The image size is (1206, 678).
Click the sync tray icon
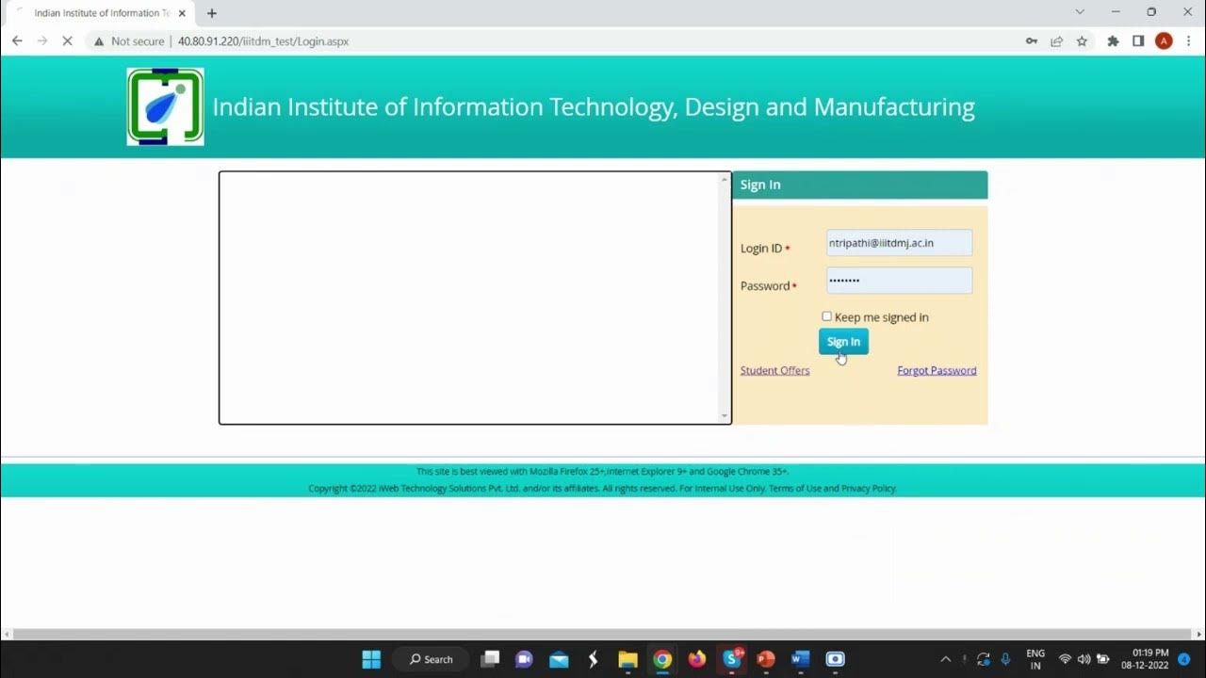pos(984,659)
